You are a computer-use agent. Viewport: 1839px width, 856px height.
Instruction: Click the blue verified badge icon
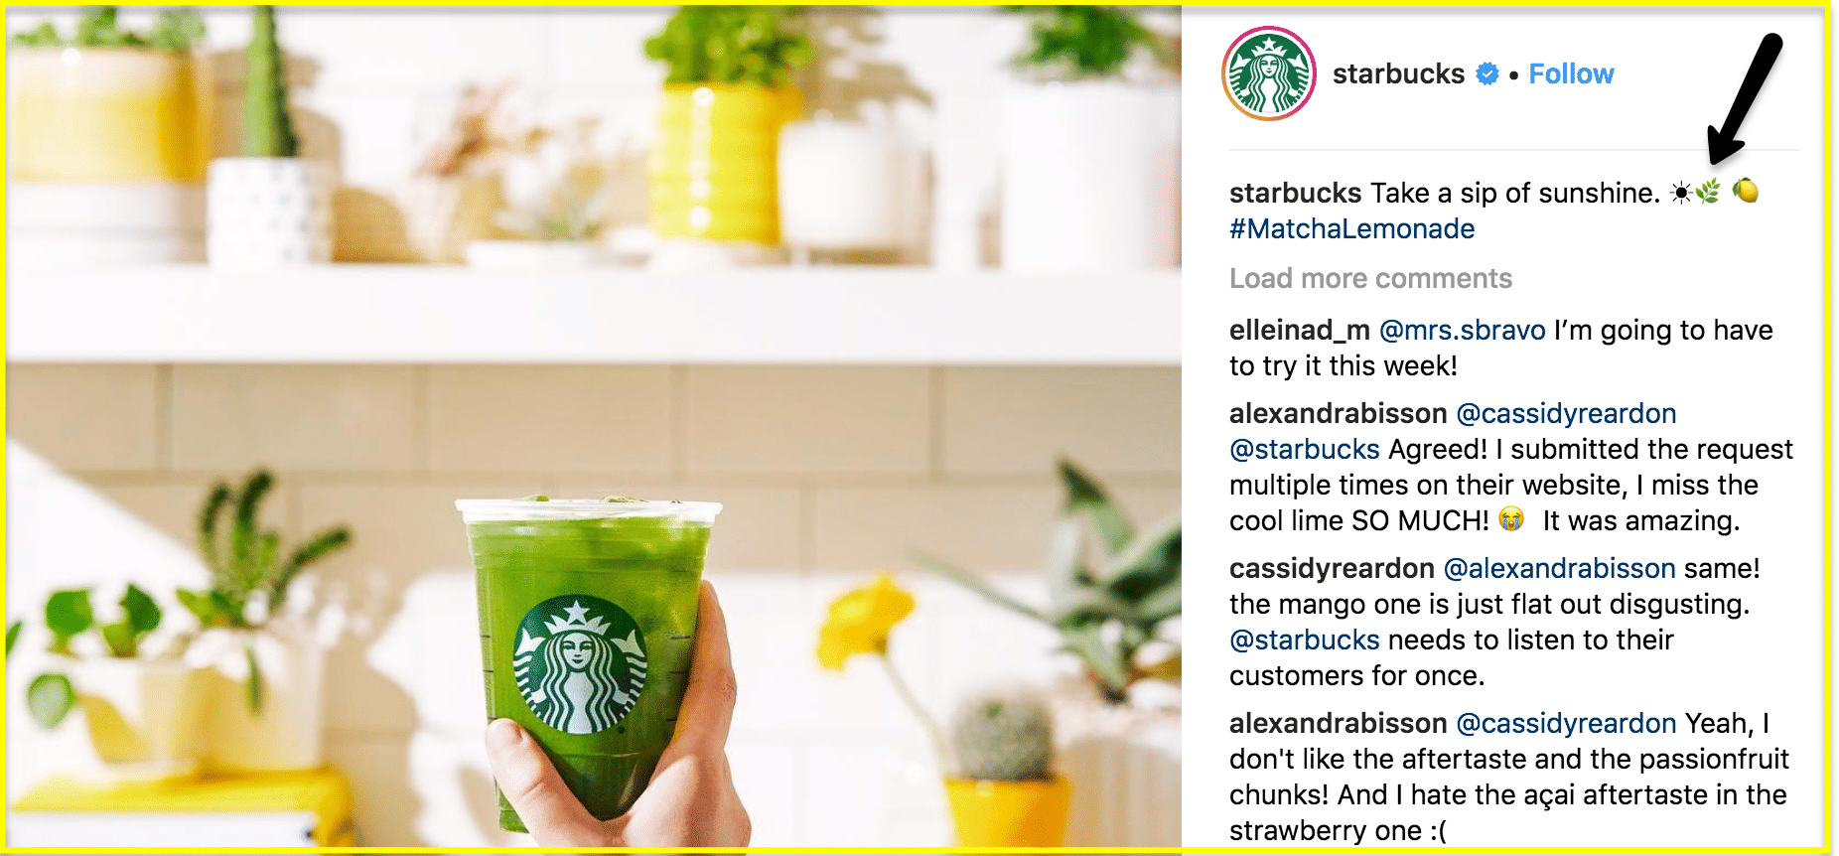pyautogui.click(x=1486, y=73)
